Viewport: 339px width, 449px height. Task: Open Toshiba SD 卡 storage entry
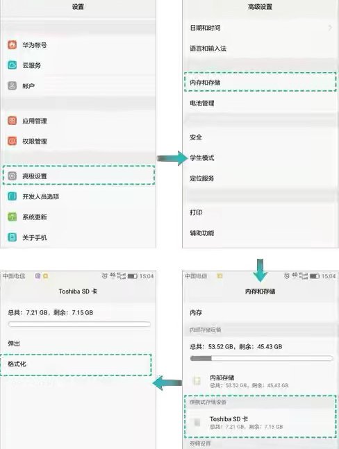pos(261,423)
